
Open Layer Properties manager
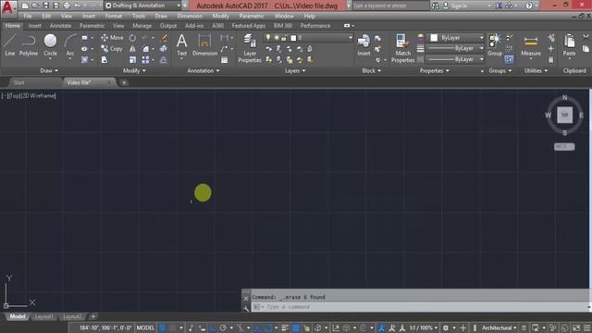coord(250,48)
